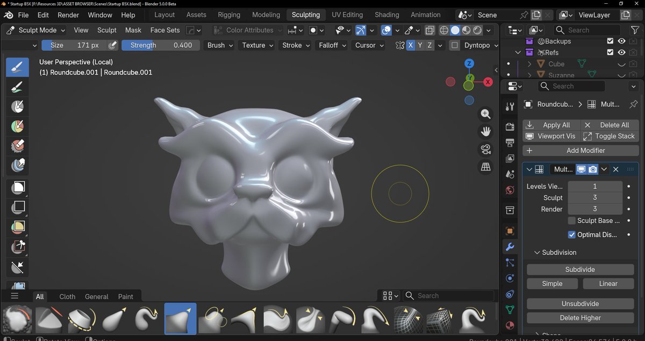This screenshot has width=645, height=341.
Task: Uncheck Optimal Display checkbox
Action: [572, 234]
